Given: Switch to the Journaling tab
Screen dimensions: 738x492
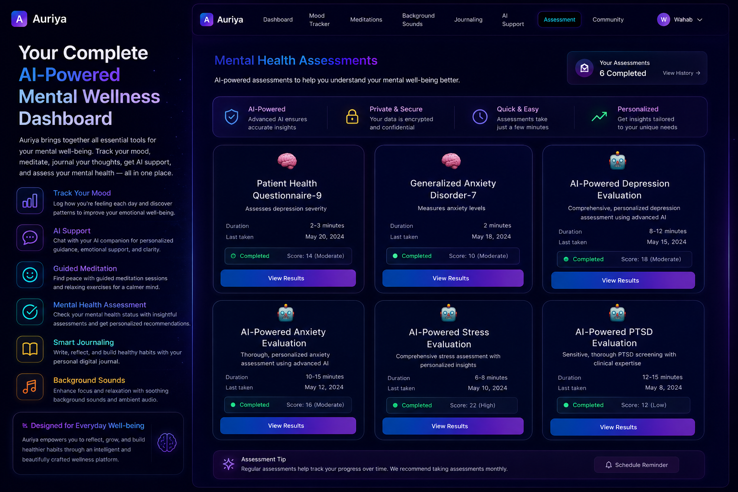Looking at the screenshot, I should coord(468,20).
